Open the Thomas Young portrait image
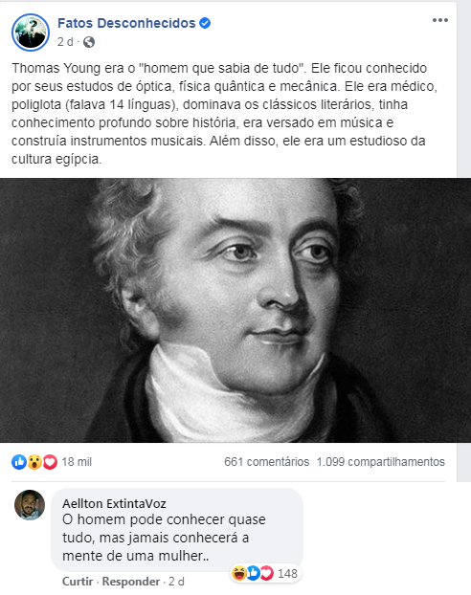471x595 pixels. click(235, 310)
